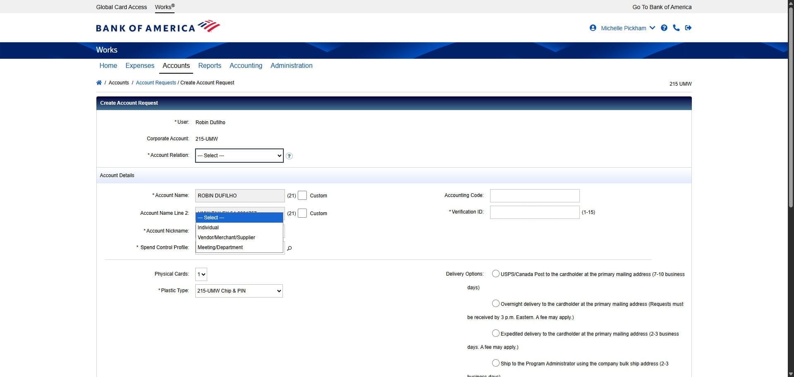Viewport: 794px width, 377px height.
Task: Click the phone contact icon
Action: 676,28
